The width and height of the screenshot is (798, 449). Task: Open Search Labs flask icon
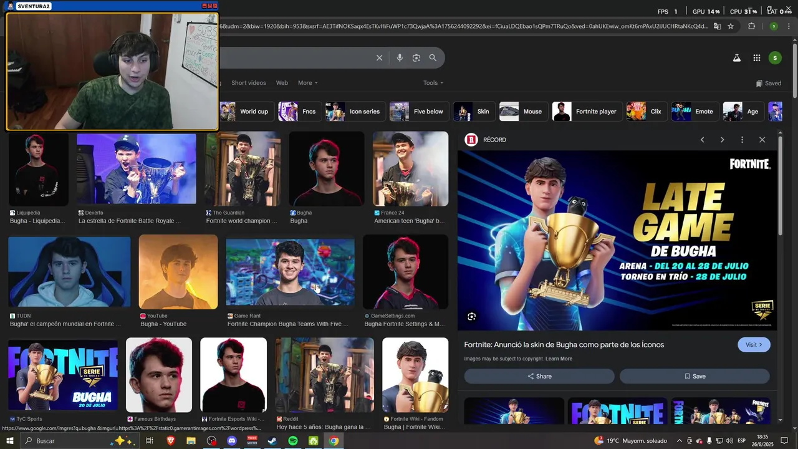(x=736, y=58)
